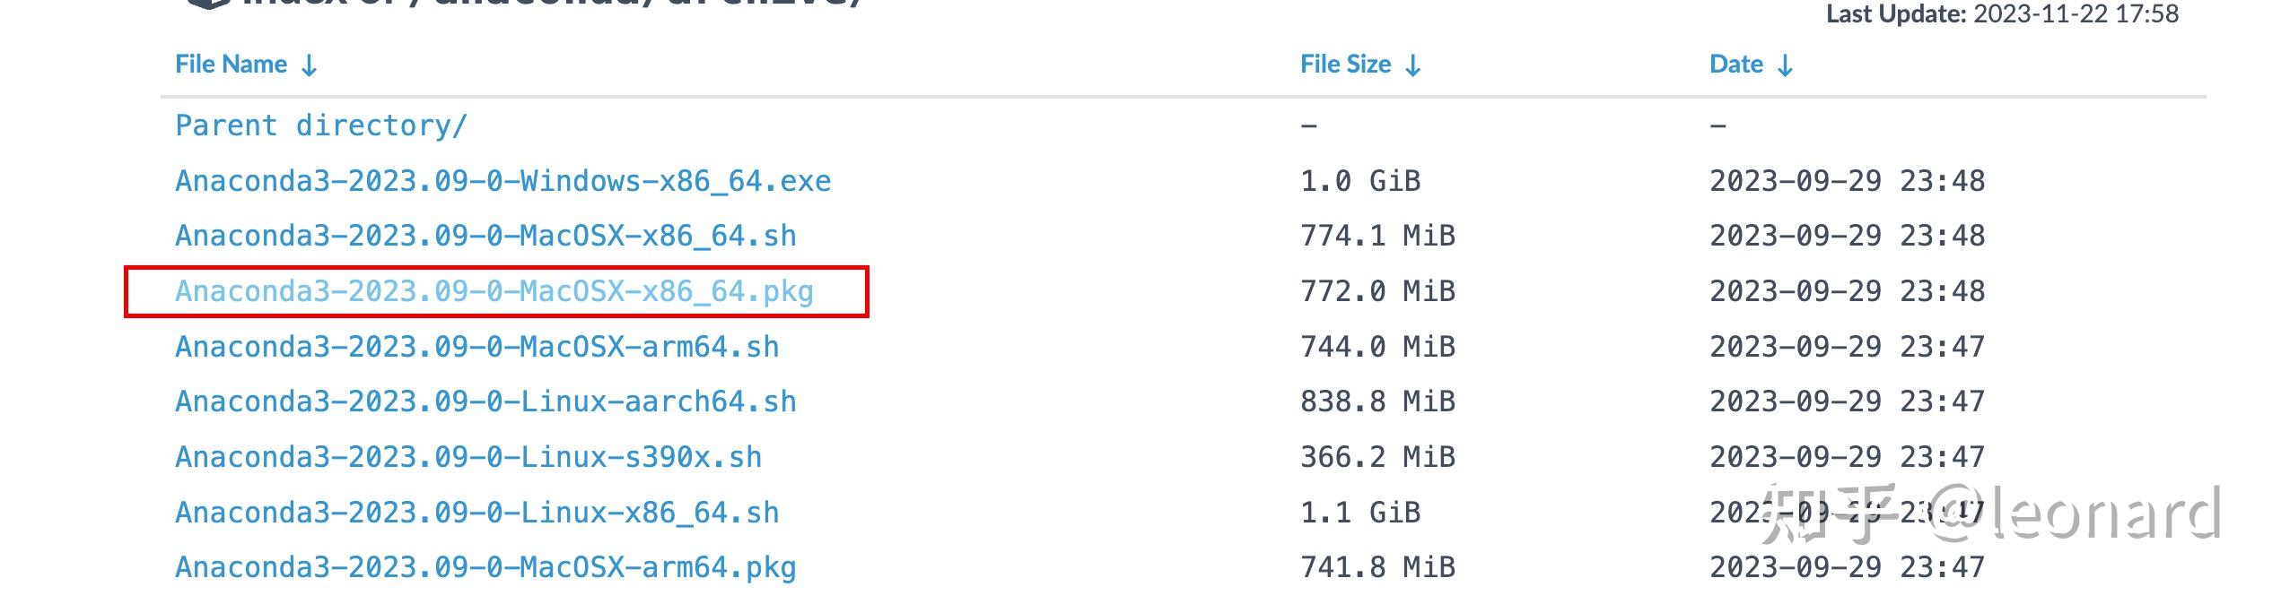Screen dimensions: 2281x604
Task: Click the 366.2 MiB file size value
Action: point(1377,457)
